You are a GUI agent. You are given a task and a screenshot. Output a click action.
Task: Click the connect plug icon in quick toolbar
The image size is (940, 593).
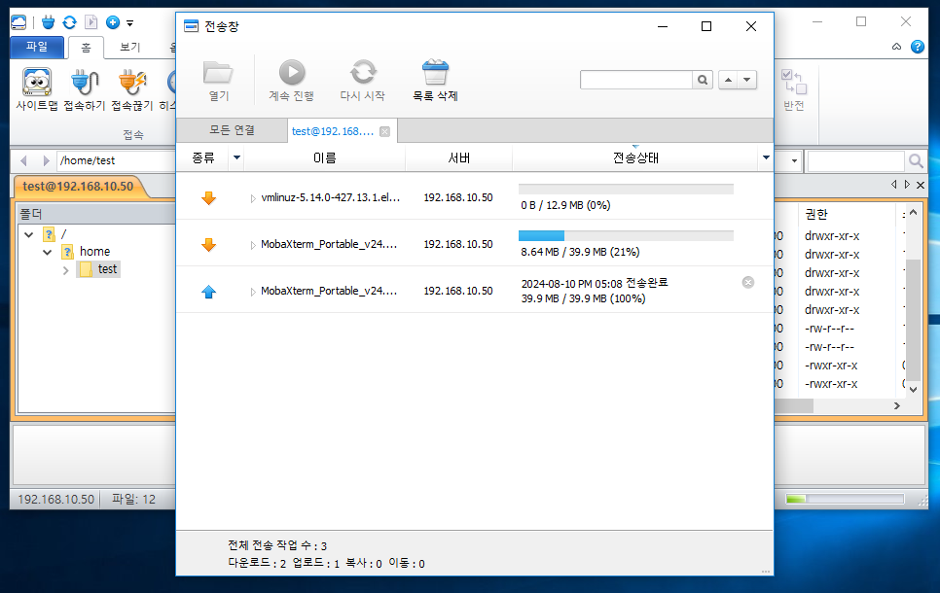(x=49, y=22)
